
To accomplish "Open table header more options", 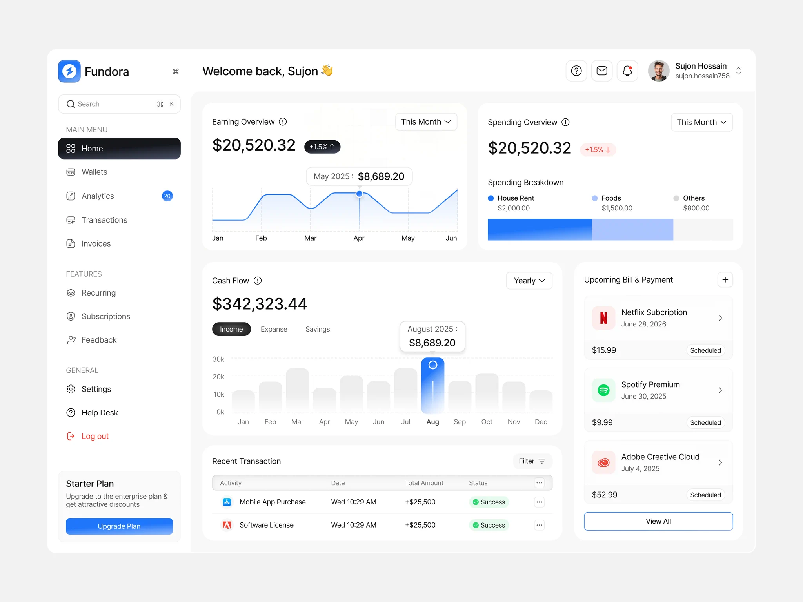I will 539,483.
